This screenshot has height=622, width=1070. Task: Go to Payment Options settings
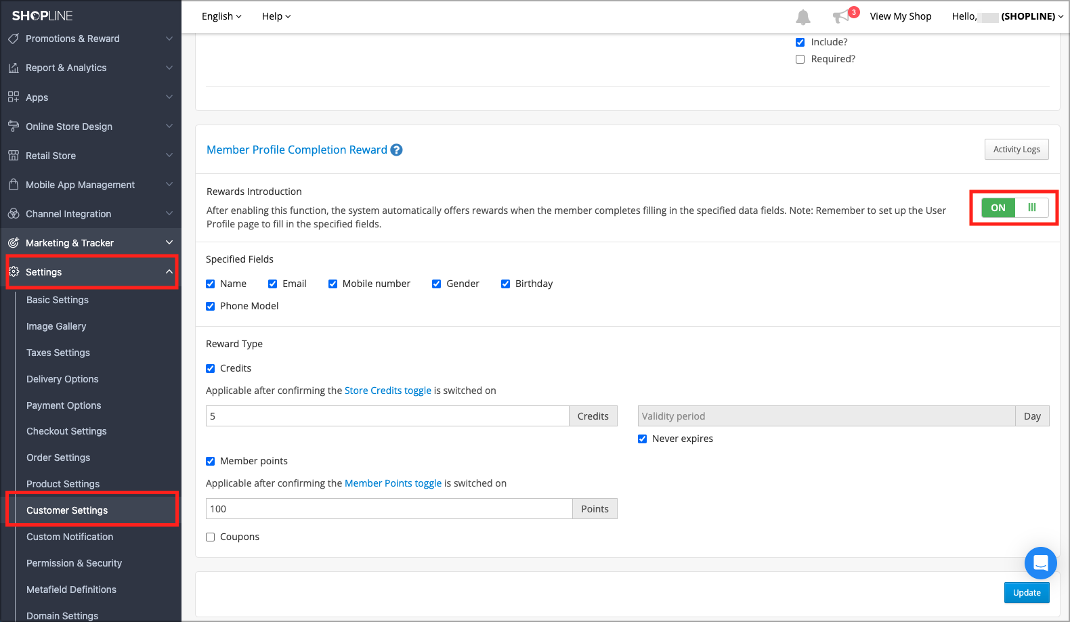(64, 405)
